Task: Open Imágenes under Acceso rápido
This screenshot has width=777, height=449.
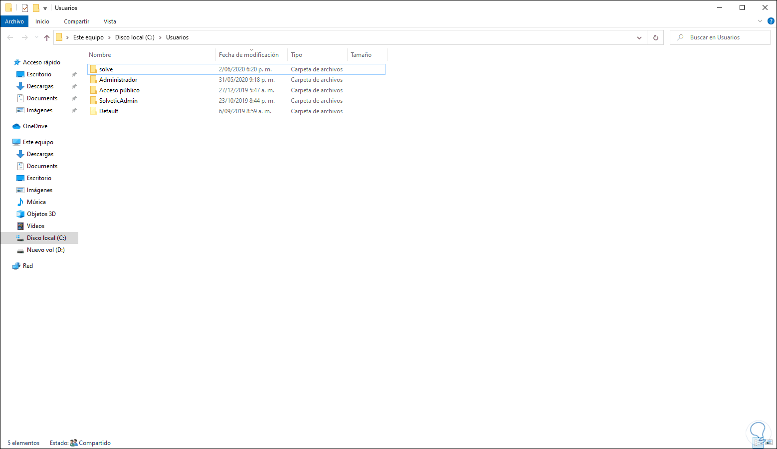Action: point(39,110)
